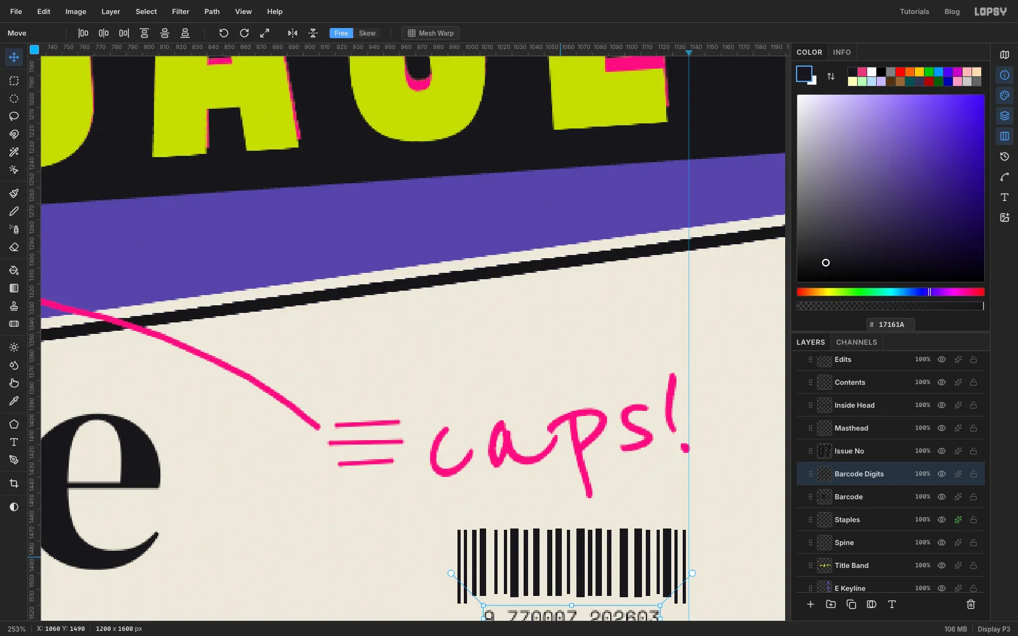
Task: Rotate counter-clockwise using the options bar icon
Action: coord(224,33)
